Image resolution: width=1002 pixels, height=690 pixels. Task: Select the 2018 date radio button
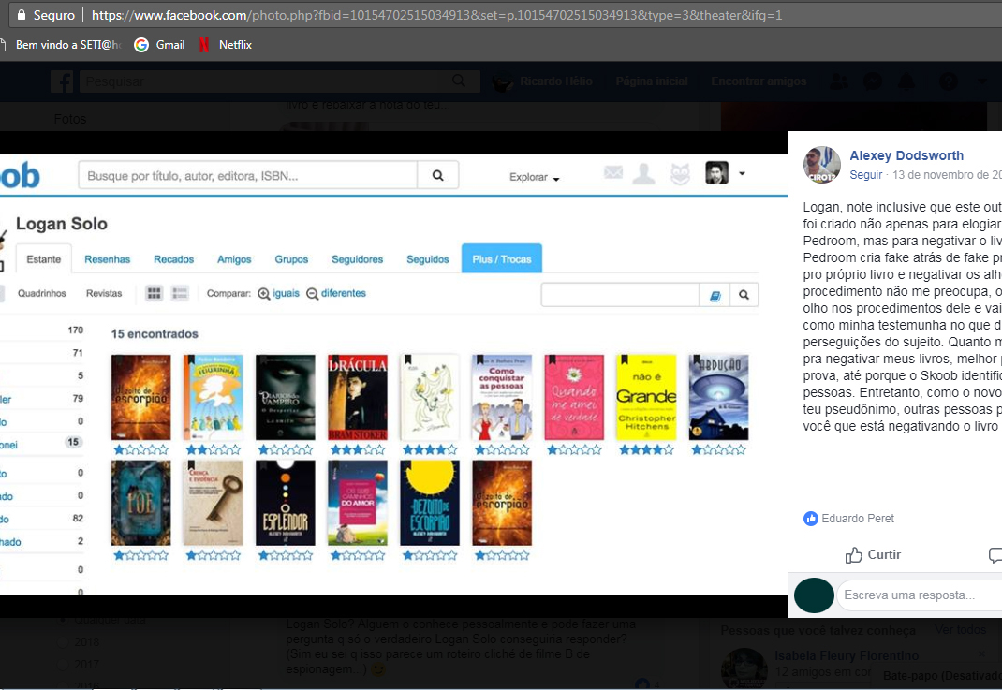[63, 642]
